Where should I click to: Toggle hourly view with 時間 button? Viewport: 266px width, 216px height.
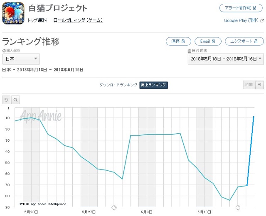click(x=249, y=85)
